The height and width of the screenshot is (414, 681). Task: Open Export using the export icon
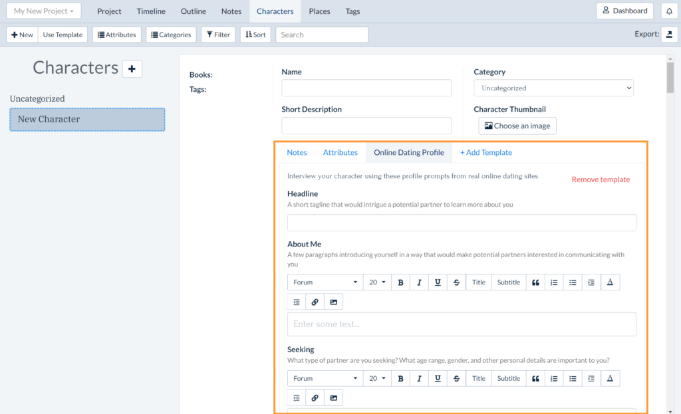(670, 33)
